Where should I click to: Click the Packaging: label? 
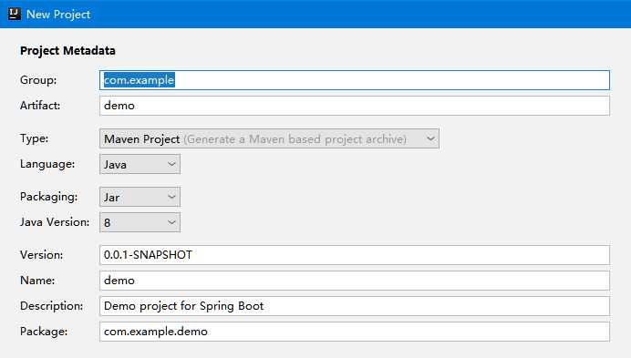[48, 197]
